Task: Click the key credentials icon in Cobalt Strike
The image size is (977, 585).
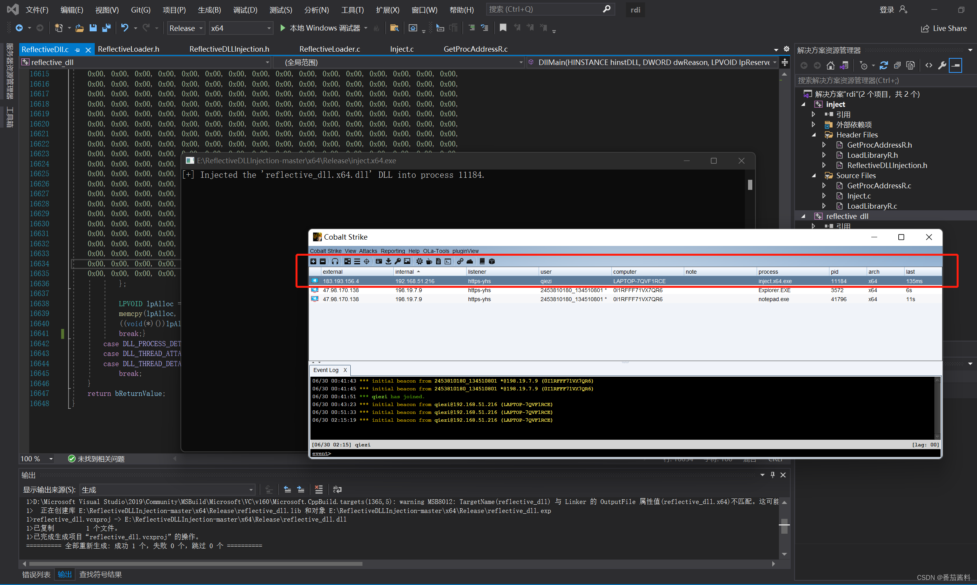Action: (x=398, y=261)
